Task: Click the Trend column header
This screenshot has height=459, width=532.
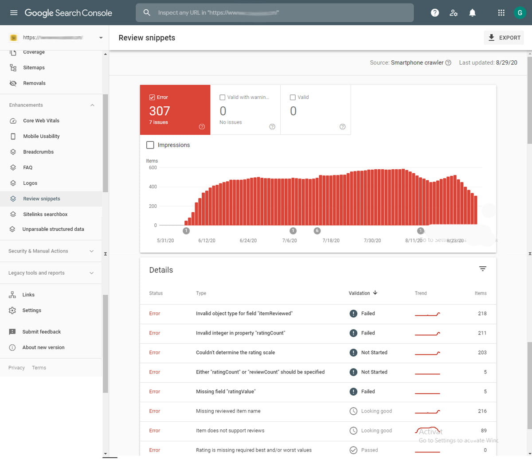Action: point(421,293)
